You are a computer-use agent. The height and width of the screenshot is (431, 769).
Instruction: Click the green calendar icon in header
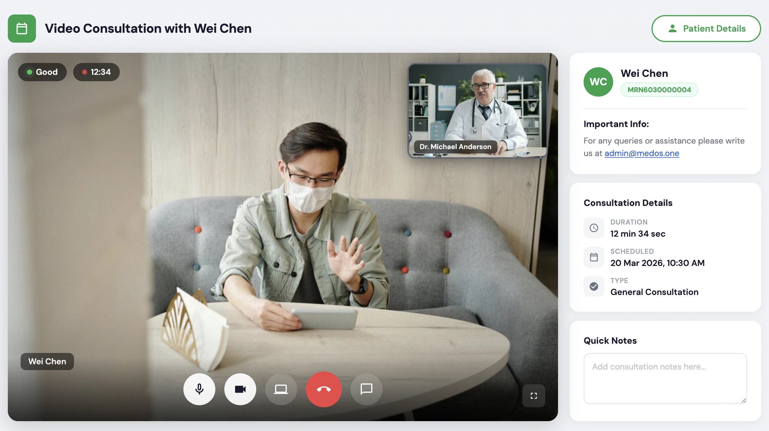pyautogui.click(x=22, y=29)
